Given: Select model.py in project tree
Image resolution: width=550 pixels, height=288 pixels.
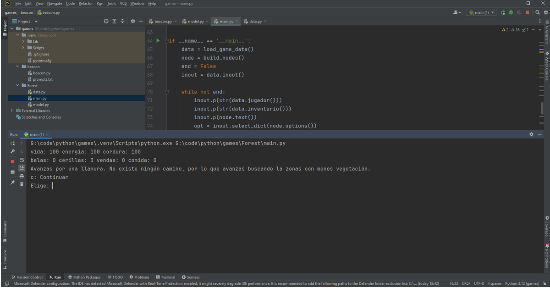Looking at the screenshot, I should click(x=38, y=105).
